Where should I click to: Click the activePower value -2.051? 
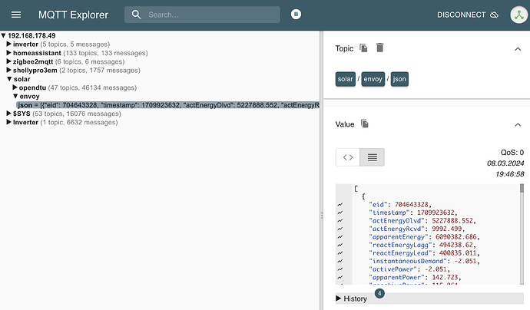(436, 269)
